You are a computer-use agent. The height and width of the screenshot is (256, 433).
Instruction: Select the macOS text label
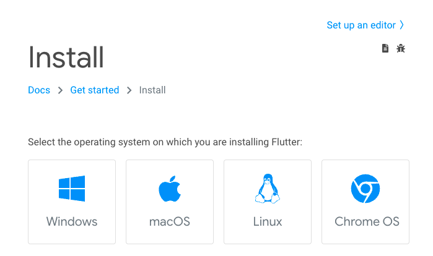(170, 221)
